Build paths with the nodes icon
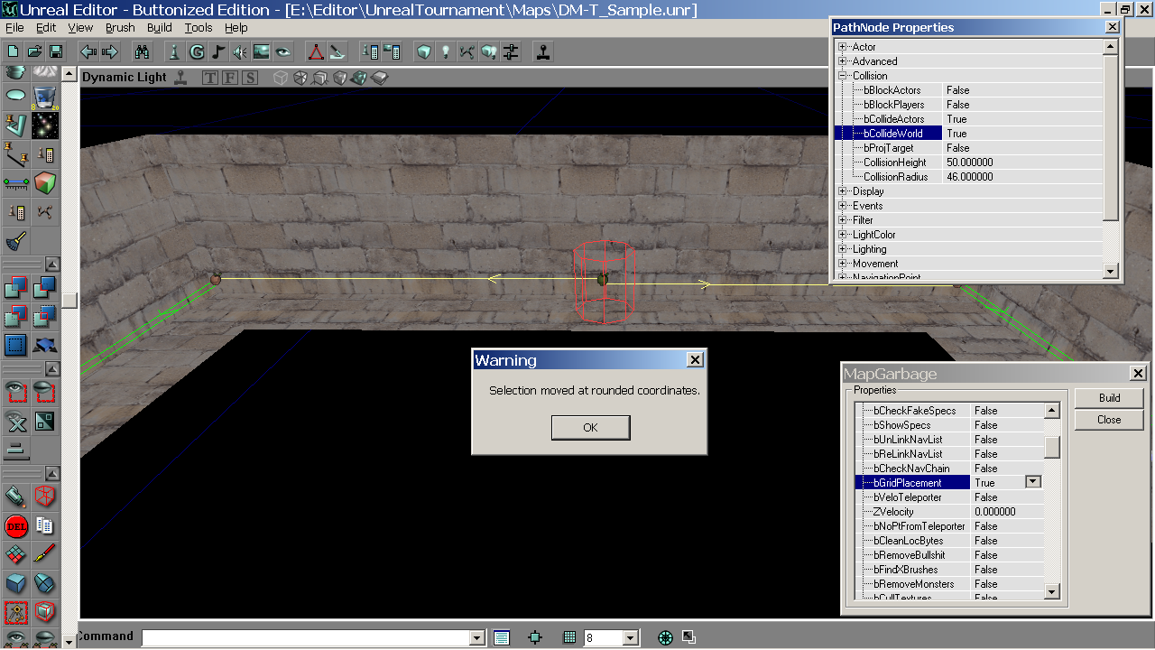Viewport: 1155px width, 650px height. (467, 51)
